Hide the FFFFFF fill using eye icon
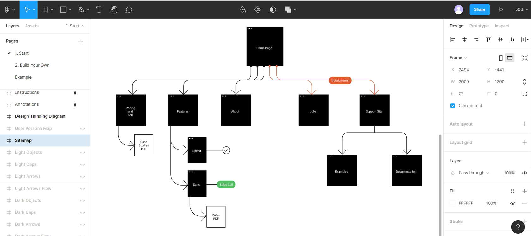The image size is (531, 236). tap(513, 203)
